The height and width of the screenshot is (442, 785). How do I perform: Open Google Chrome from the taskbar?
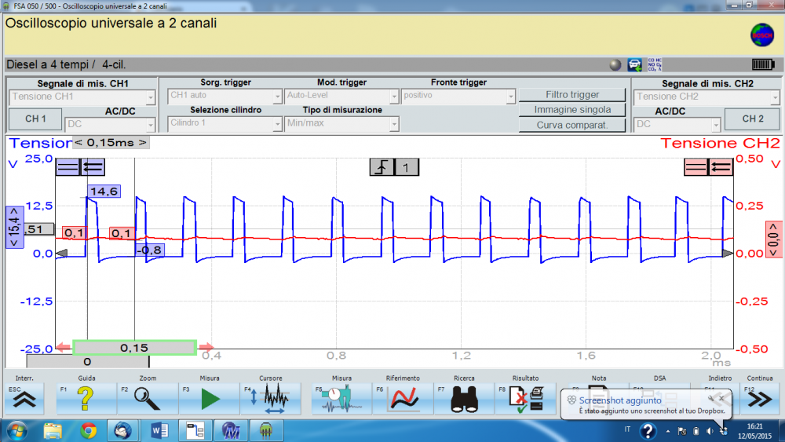tap(88, 430)
